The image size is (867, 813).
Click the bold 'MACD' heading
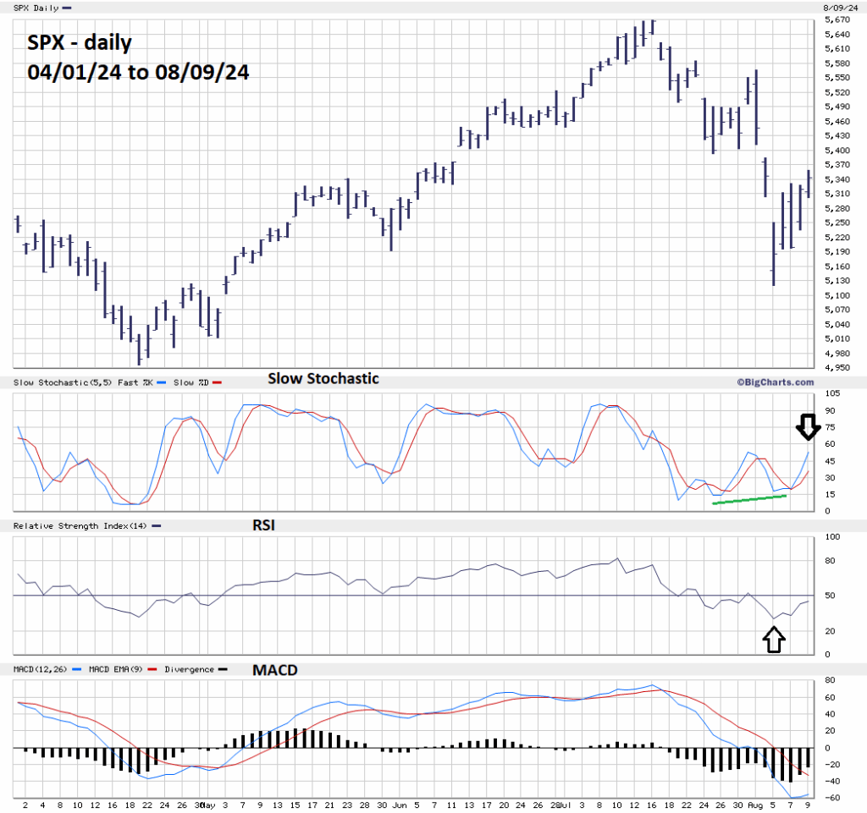(x=275, y=669)
